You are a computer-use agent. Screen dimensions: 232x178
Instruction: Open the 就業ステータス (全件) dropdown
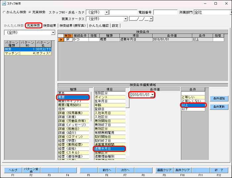click(x=126, y=19)
